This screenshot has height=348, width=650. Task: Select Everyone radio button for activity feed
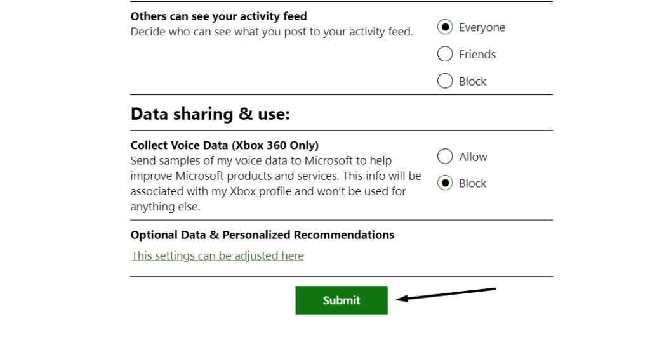click(445, 27)
